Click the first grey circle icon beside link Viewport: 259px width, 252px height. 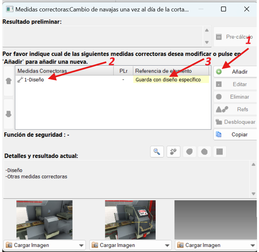click(x=189, y=152)
